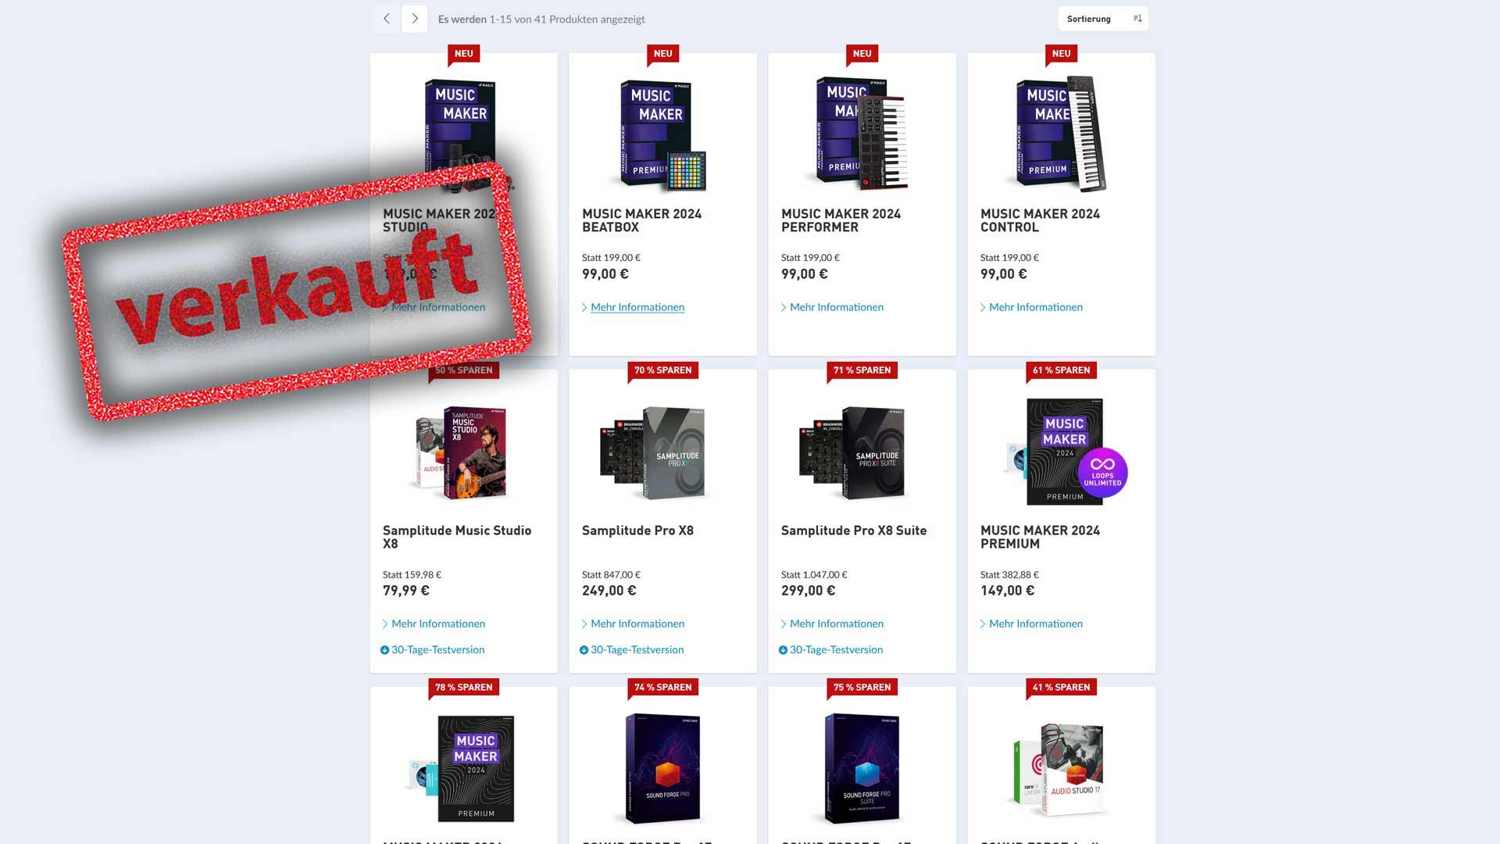Start the 30-Tage-Testversion link for Samplitude Pro X8

click(637, 650)
